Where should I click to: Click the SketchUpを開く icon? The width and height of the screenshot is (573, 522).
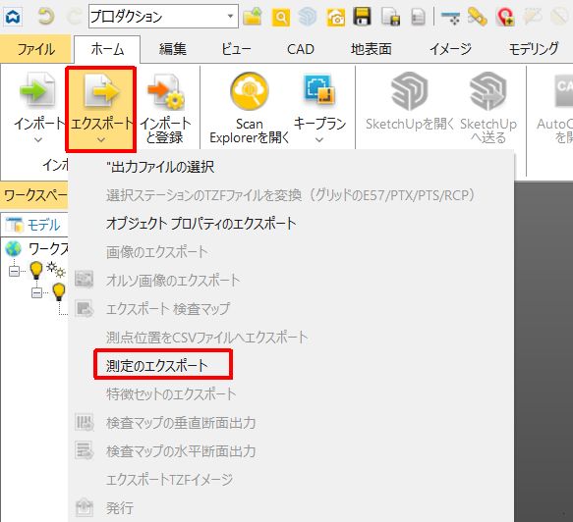point(409,91)
